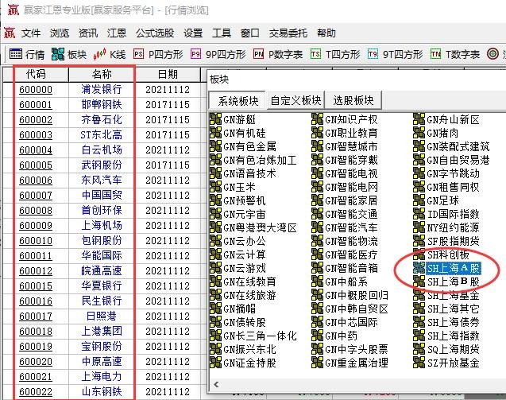Click stock name 宝钢股份

[102, 346]
